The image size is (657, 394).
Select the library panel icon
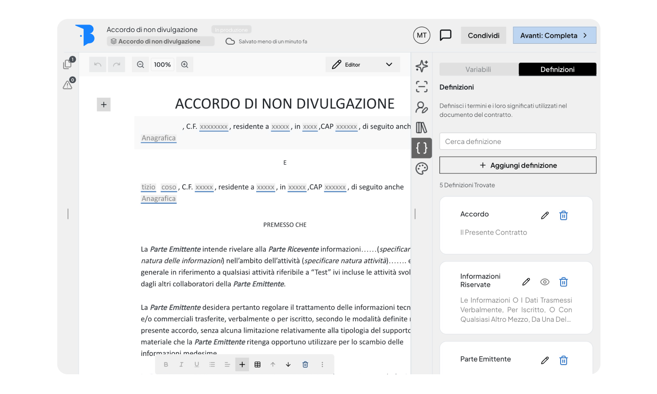click(421, 127)
